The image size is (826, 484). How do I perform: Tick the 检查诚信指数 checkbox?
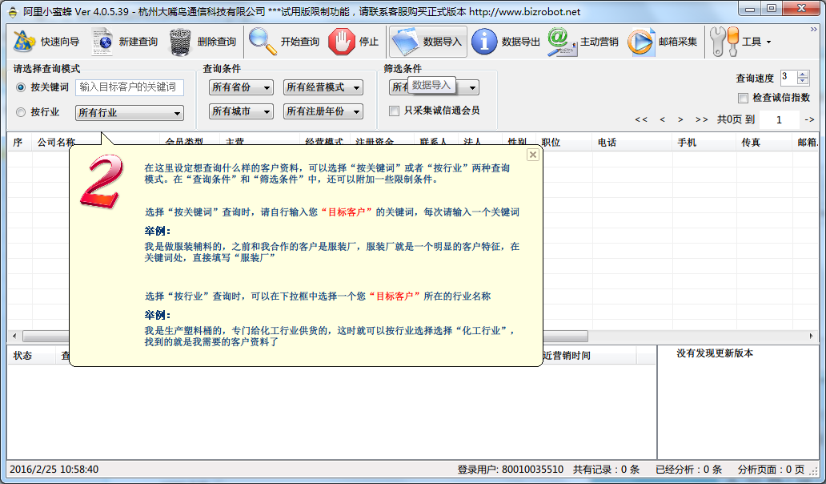[x=743, y=98]
